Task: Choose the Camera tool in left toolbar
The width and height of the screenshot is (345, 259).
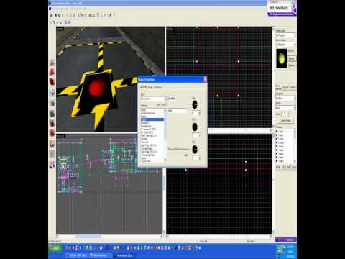Action: click(x=52, y=82)
